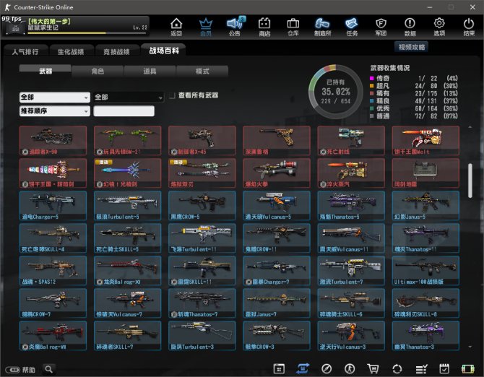Click the green film strip icon
Viewport: 484px width, 377px height.
click(x=467, y=368)
